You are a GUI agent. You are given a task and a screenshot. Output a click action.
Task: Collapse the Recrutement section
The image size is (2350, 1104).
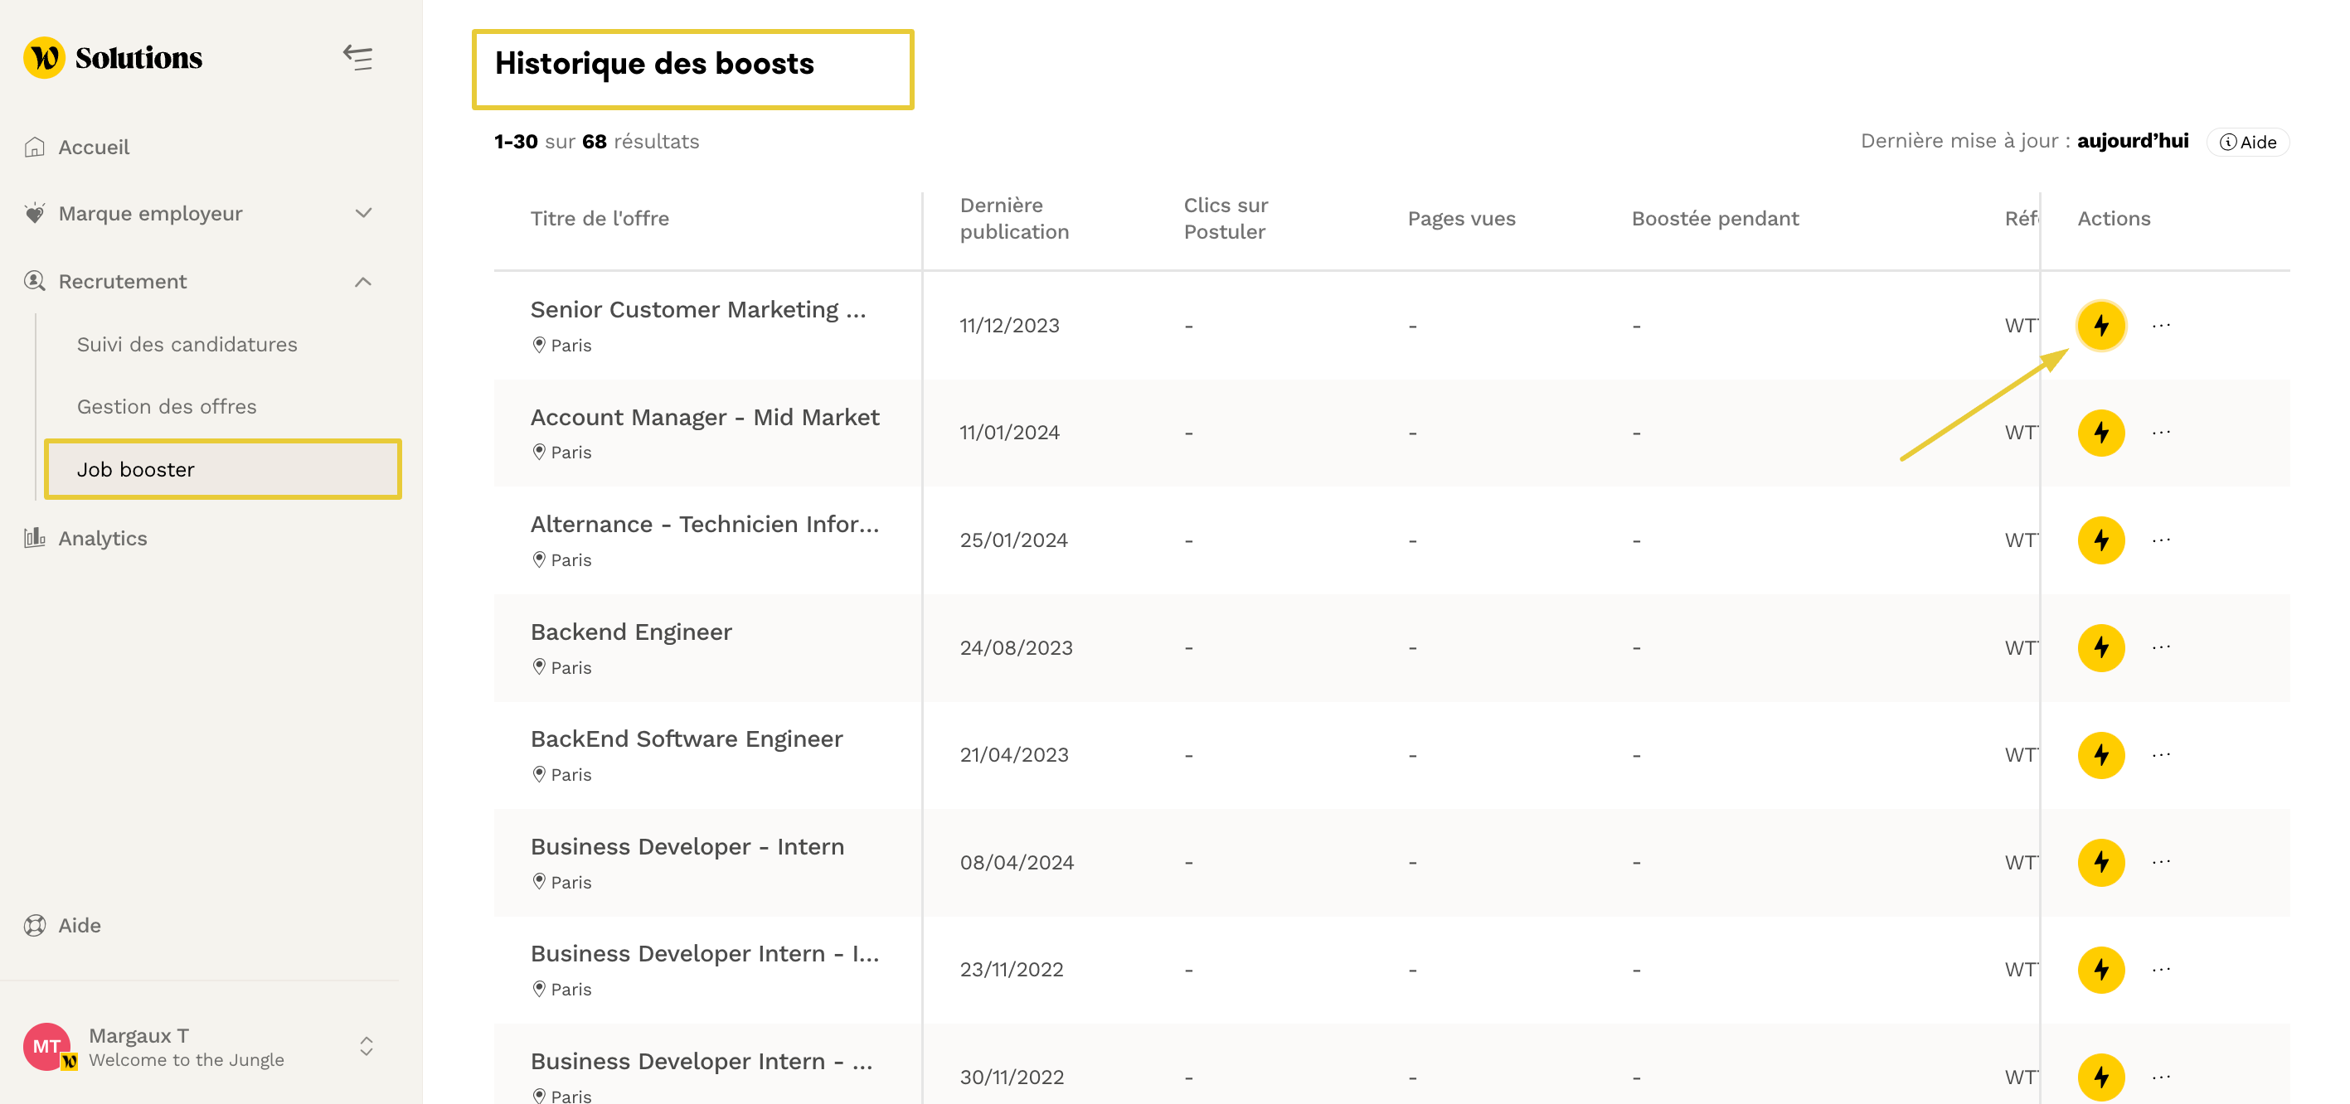tap(363, 282)
